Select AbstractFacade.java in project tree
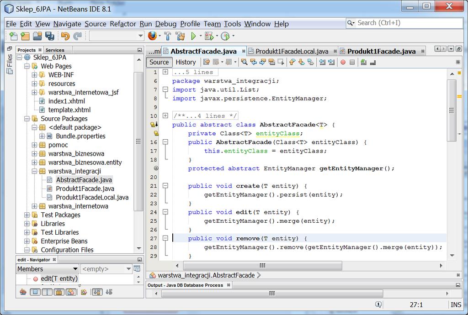 coord(84,180)
